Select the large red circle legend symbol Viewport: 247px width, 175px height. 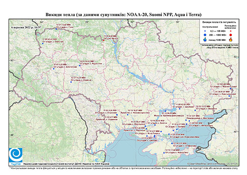[x=231, y=35]
